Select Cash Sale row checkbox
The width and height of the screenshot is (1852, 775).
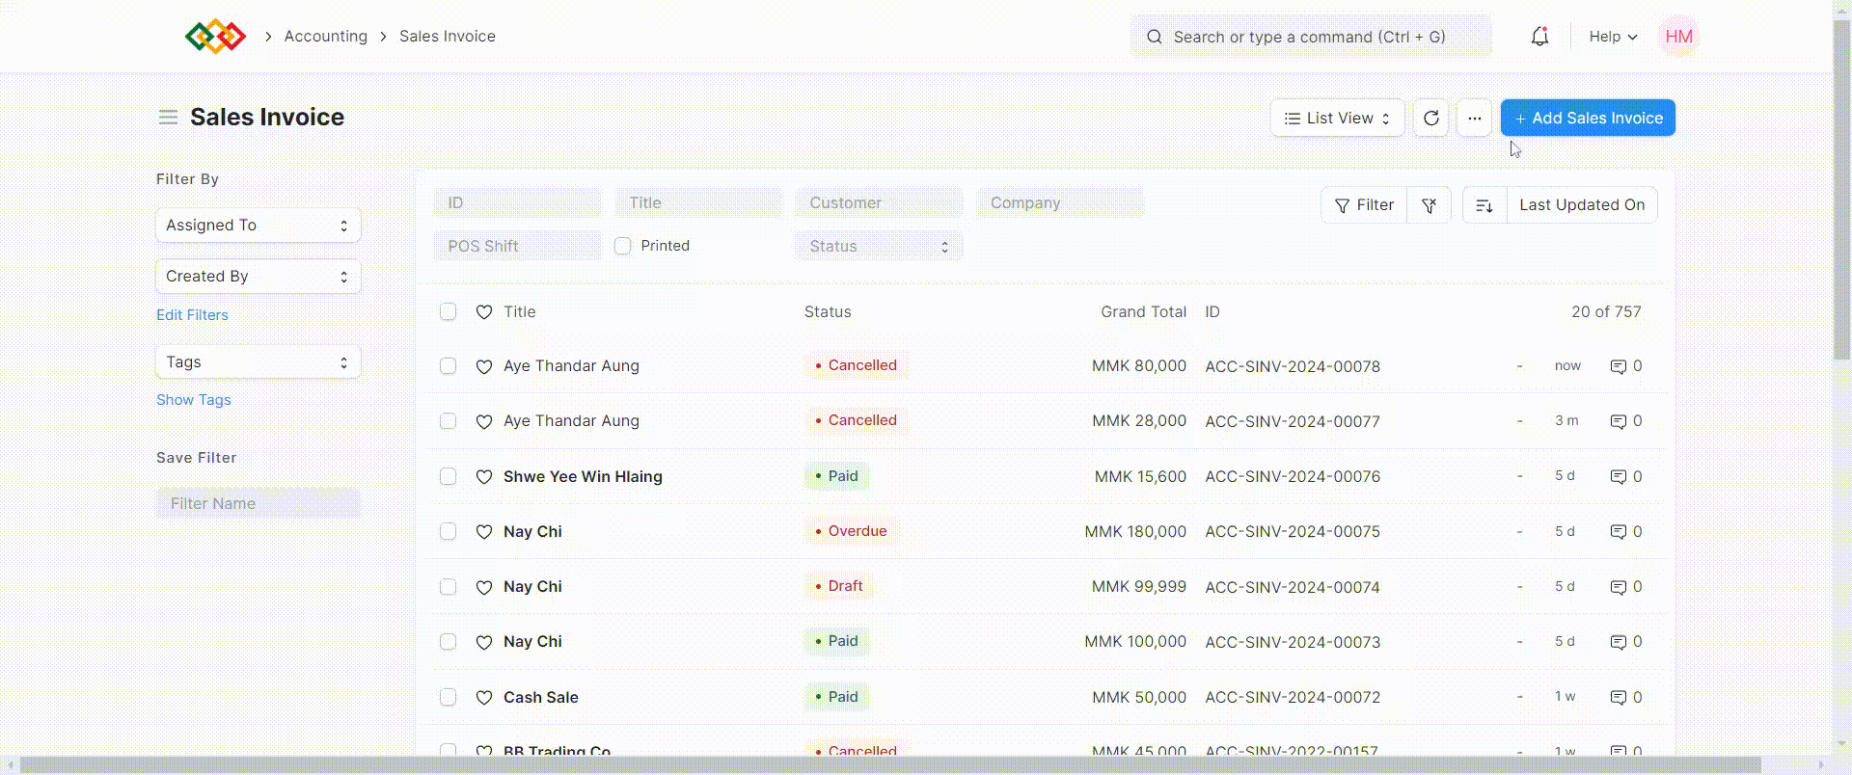pyautogui.click(x=448, y=697)
